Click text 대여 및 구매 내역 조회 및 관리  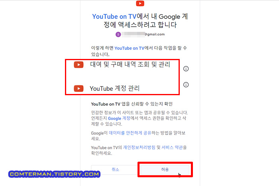130,65
